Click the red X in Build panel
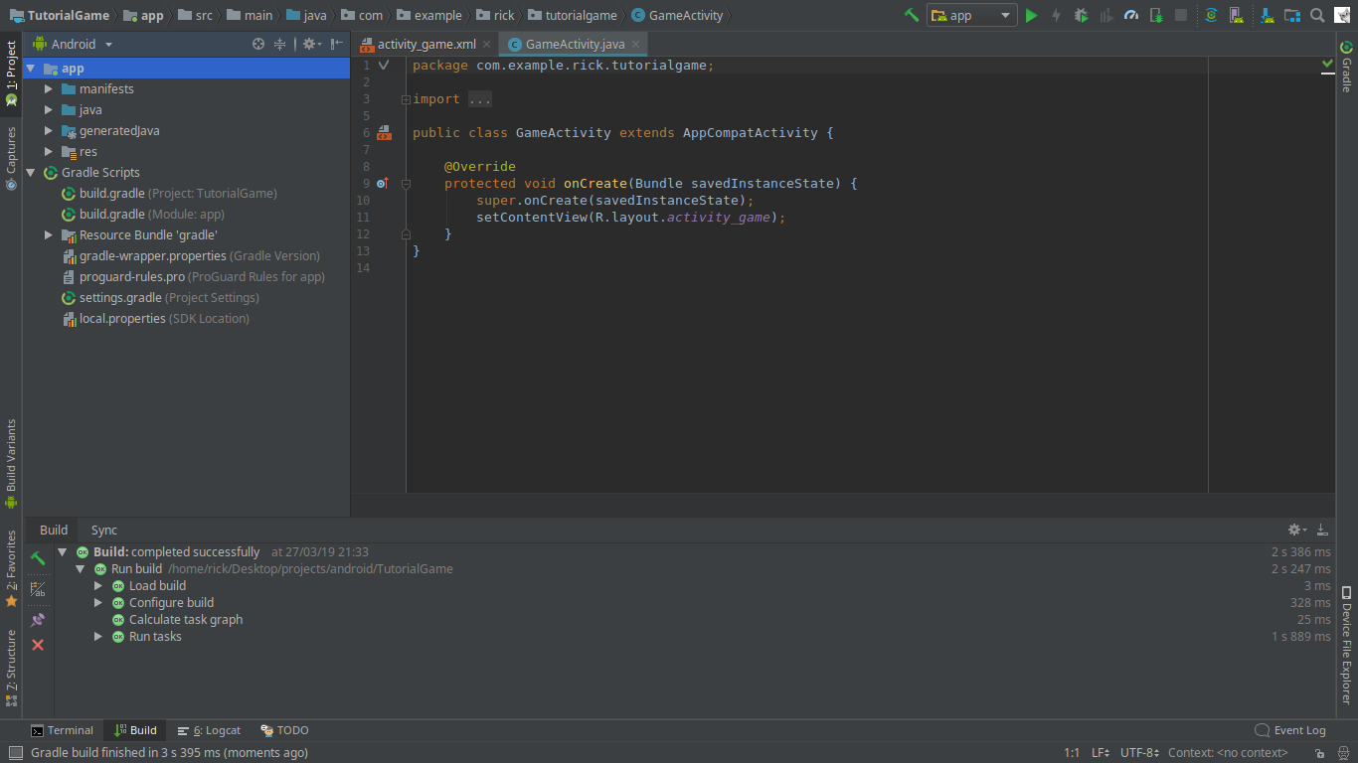This screenshot has width=1358, height=763. [38, 645]
